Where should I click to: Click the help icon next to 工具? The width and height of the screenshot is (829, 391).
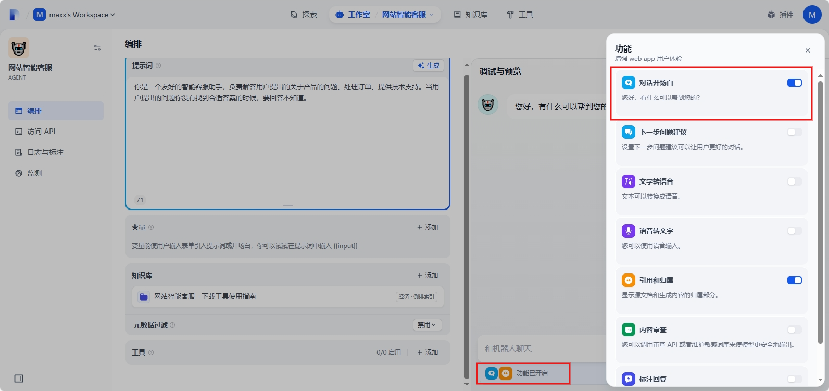tap(151, 353)
